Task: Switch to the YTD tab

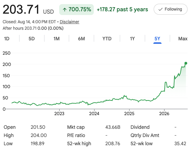Action: 107,39
